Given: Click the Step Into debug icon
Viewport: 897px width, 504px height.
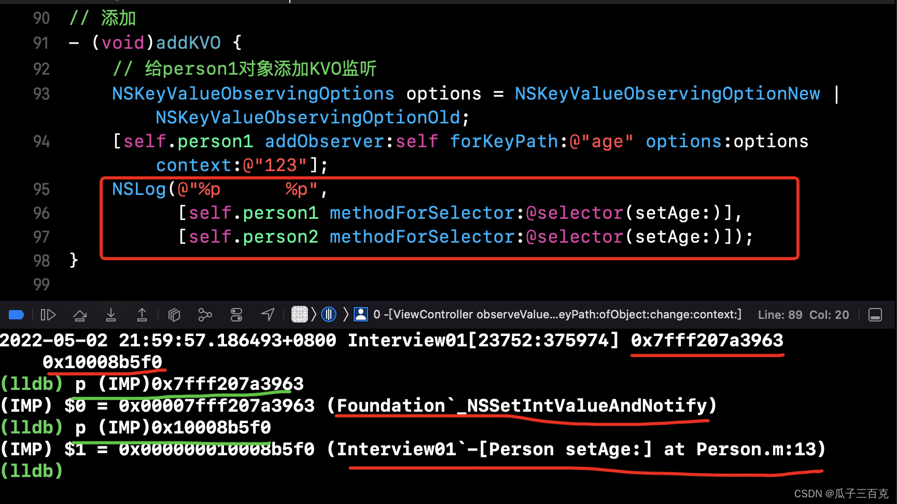Looking at the screenshot, I should tap(111, 315).
